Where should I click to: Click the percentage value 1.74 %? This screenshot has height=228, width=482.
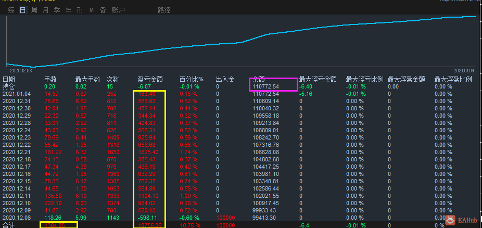[188, 152]
